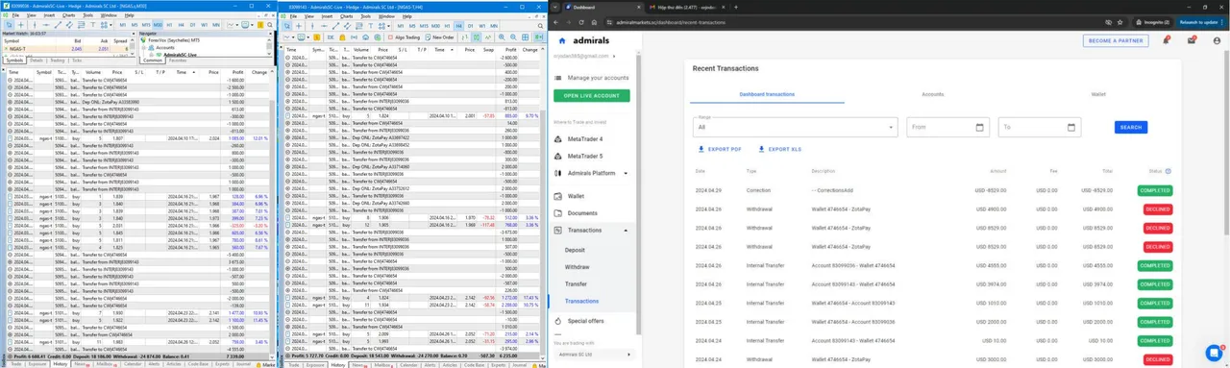Screen dimensions: 1230x368
Task: Click the lock icon in middle MetaTrader toolbar
Action: (342, 37)
